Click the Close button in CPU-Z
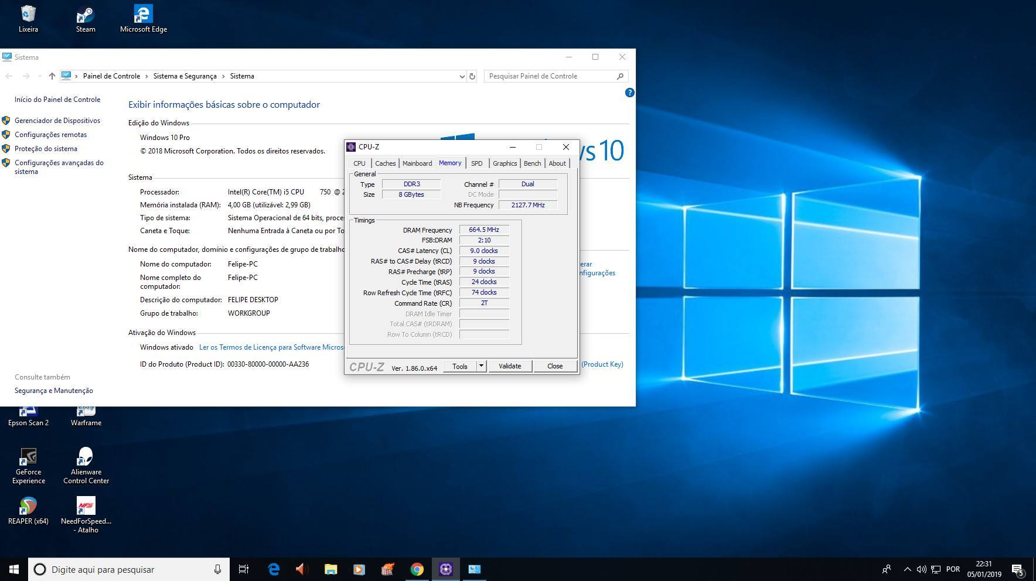The image size is (1036, 581). [555, 366]
